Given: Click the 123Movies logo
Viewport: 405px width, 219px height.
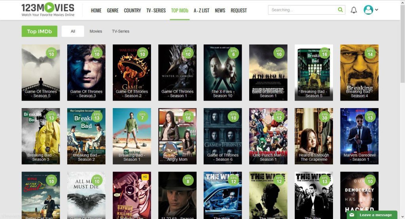Looking at the screenshot, I should click(x=48, y=10).
